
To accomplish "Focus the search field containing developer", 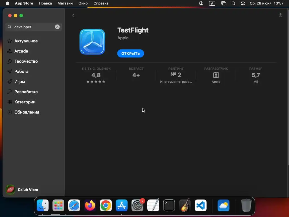I will (34, 27).
